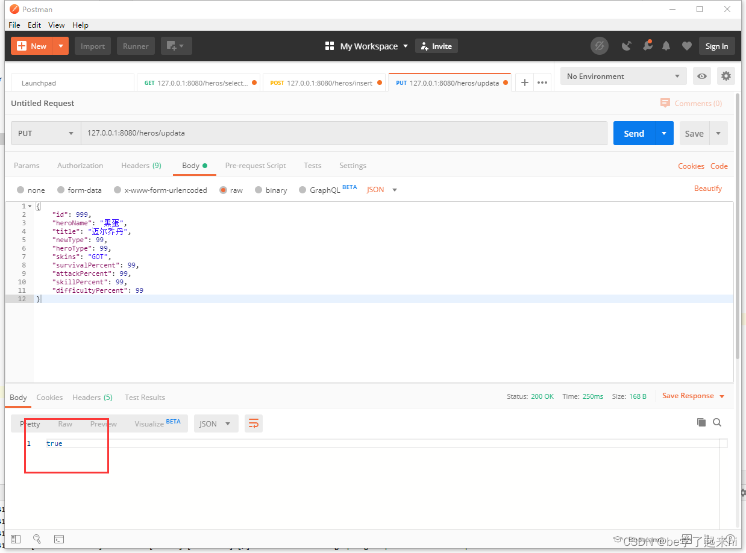This screenshot has height=553, width=746.
Task: Open manage environments gear icon
Action: point(726,77)
